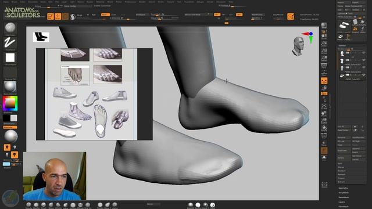Click the Move view icon
This screenshot has height=209, width=372.
[324, 114]
